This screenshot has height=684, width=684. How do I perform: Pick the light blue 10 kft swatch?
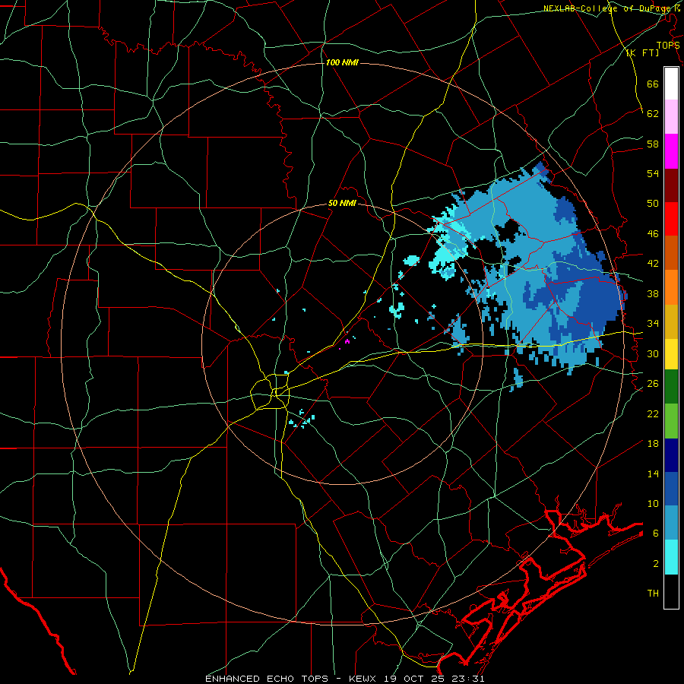tap(671, 523)
